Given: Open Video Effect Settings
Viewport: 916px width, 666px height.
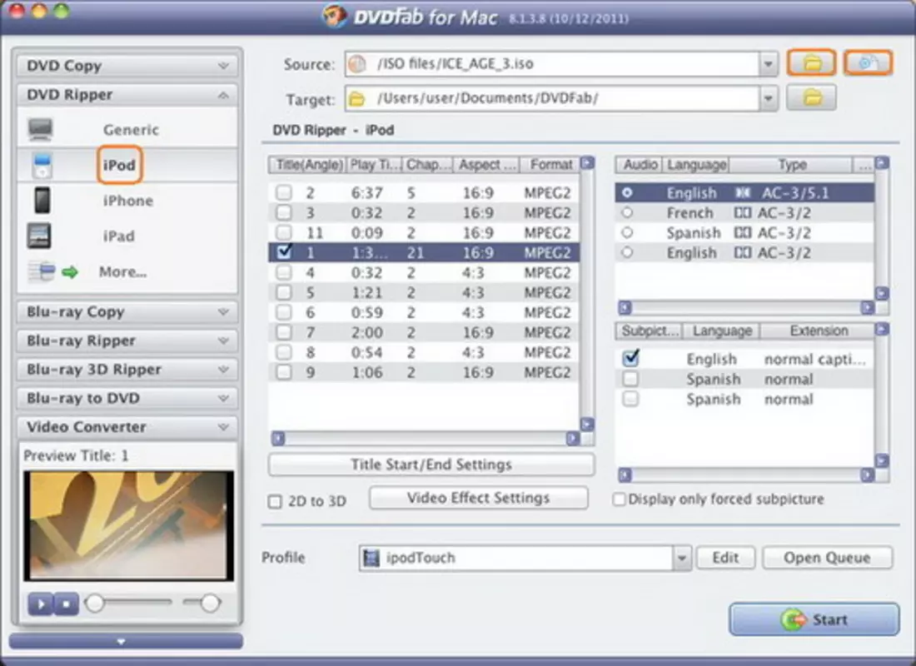Looking at the screenshot, I should click(x=479, y=498).
